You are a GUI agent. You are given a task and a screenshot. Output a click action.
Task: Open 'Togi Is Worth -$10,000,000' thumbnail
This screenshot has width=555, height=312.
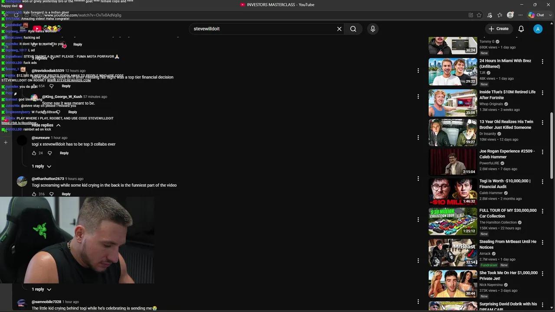(x=453, y=192)
